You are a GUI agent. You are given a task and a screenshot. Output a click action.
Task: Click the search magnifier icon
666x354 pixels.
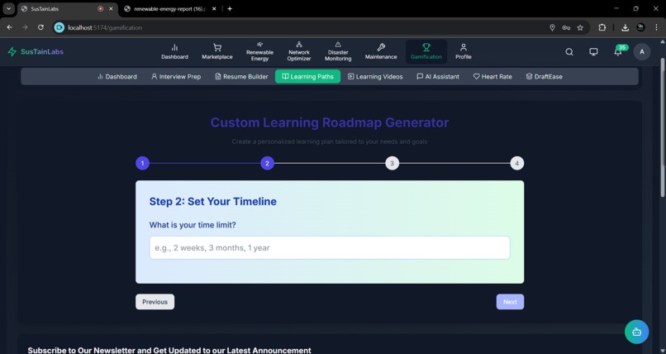coord(569,52)
